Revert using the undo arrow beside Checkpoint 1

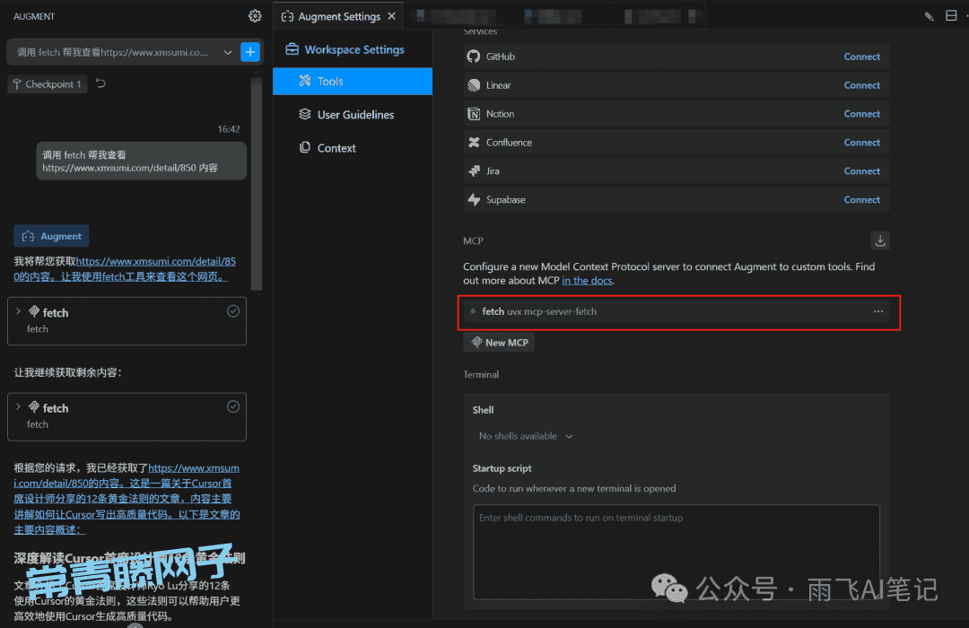(x=100, y=83)
